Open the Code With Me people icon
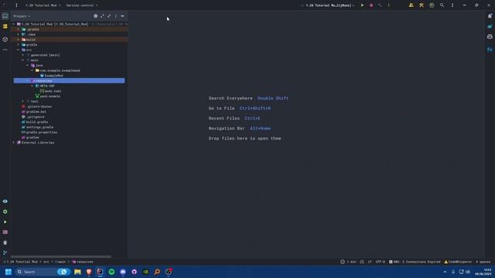This screenshot has height=278, width=495. 411,5
